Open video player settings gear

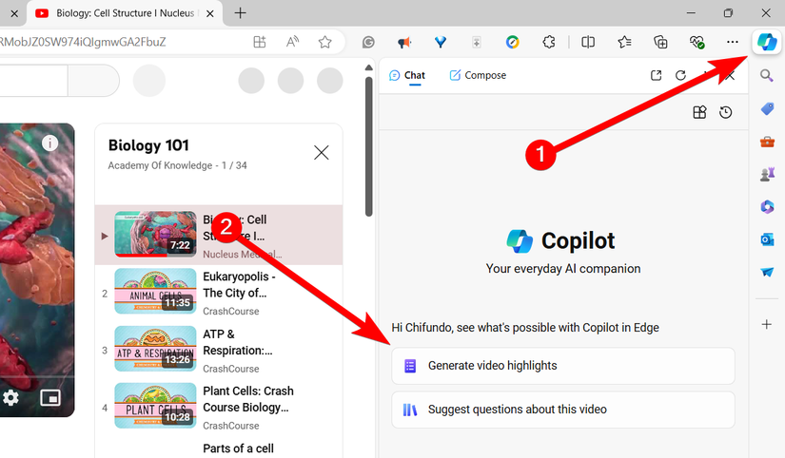pos(10,398)
